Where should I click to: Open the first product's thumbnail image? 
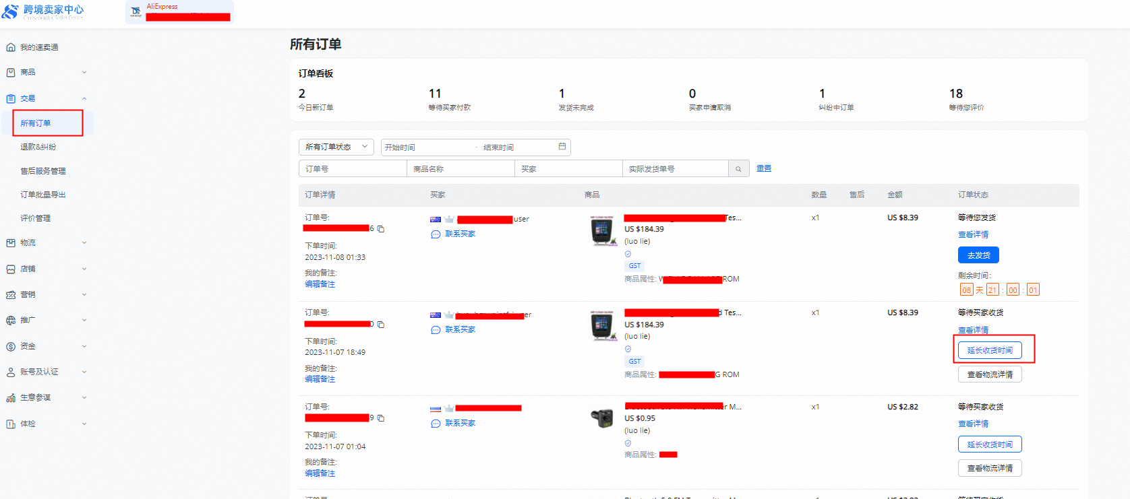click(602, 231)
